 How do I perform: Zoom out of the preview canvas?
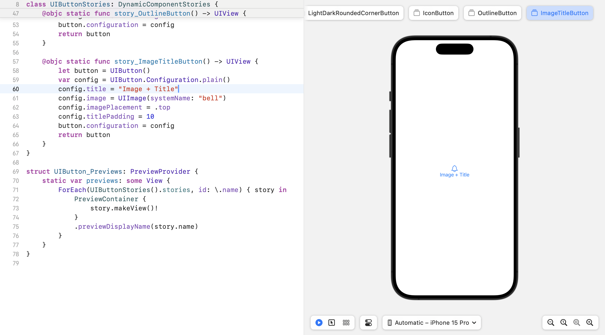click(x=551, y=323)
